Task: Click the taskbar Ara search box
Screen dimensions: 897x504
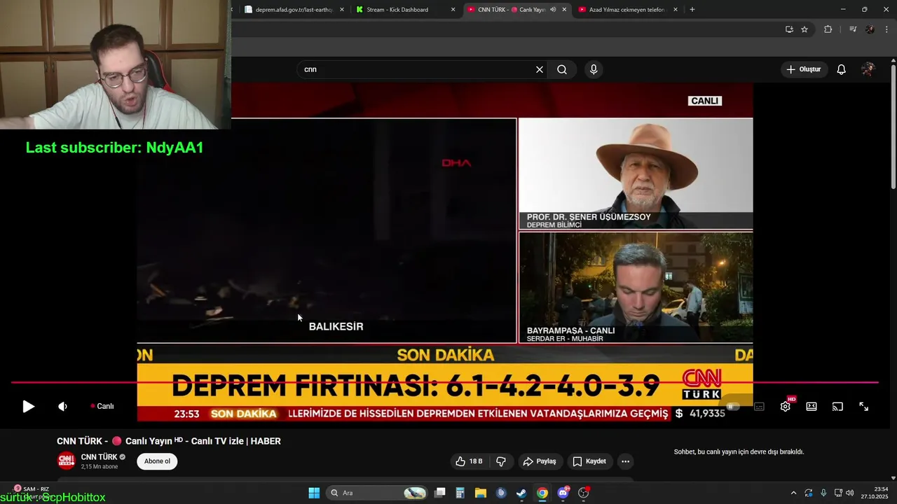Action: pos(378,493)
